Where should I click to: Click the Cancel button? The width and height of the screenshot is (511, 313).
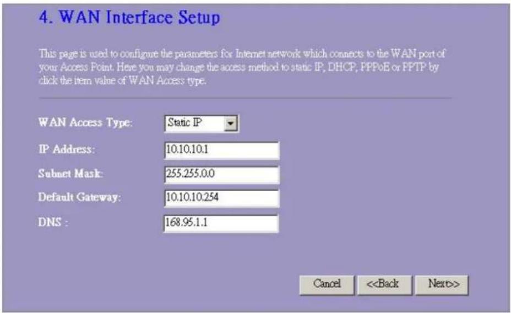pyautogui.click(x=327, y=285)
